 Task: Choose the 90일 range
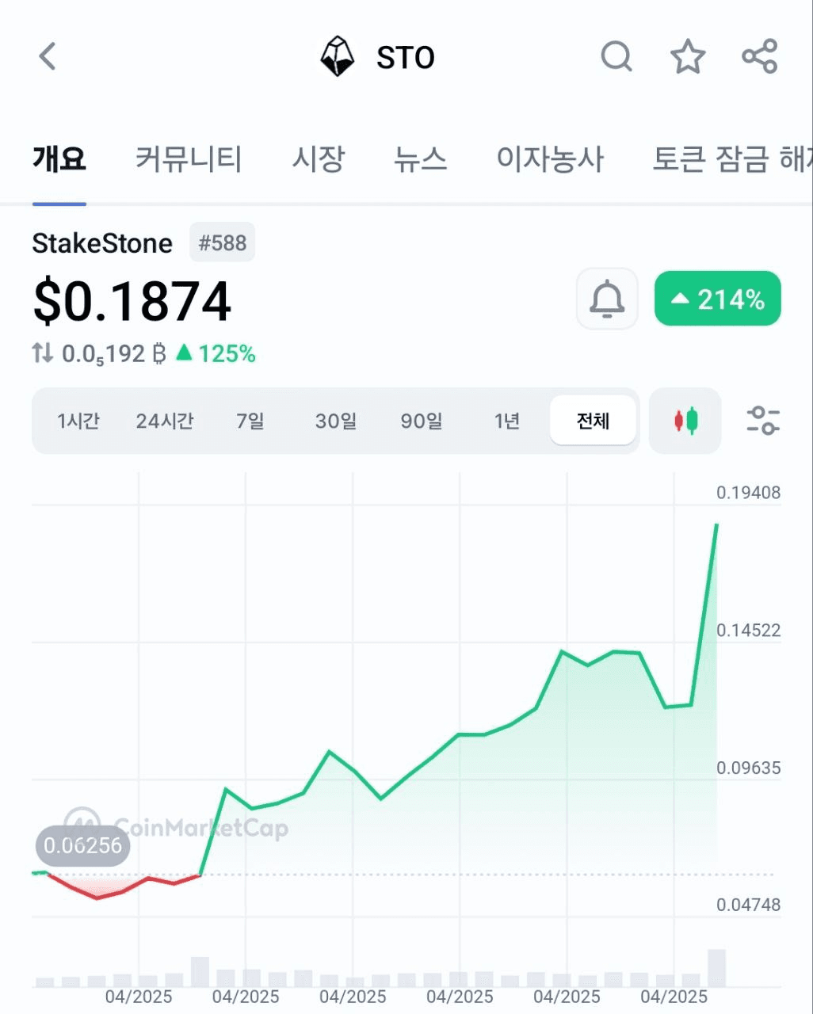(x=422, y=421)
